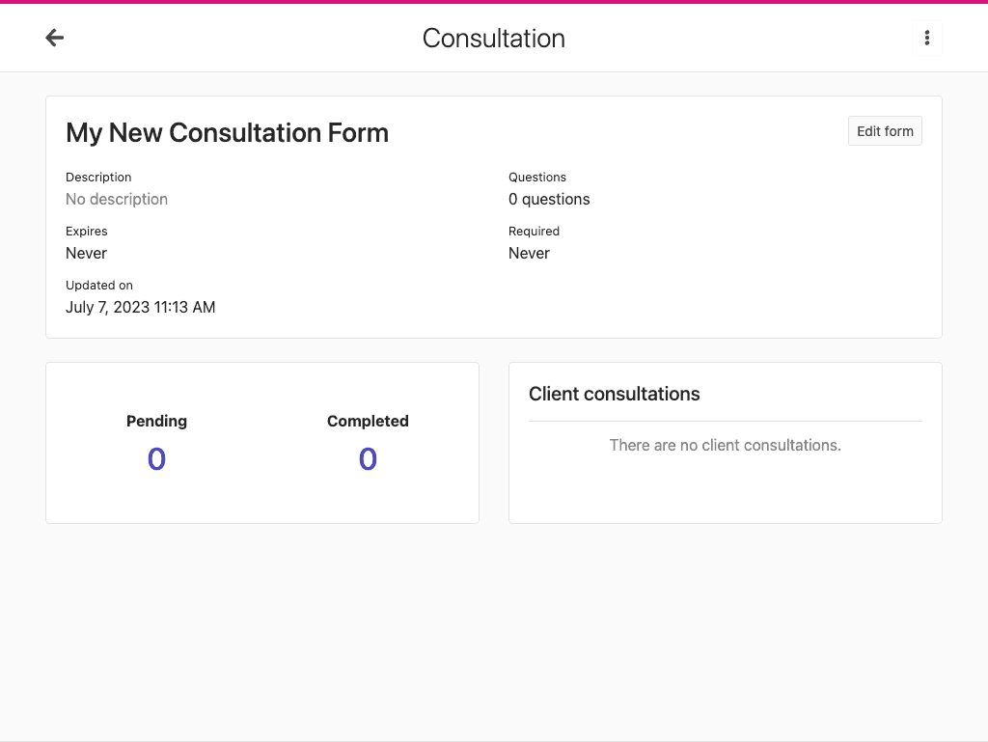Open the three-dot more options menu
The image size is (988, 742).
pyautogui.click(x=926, y=38)
